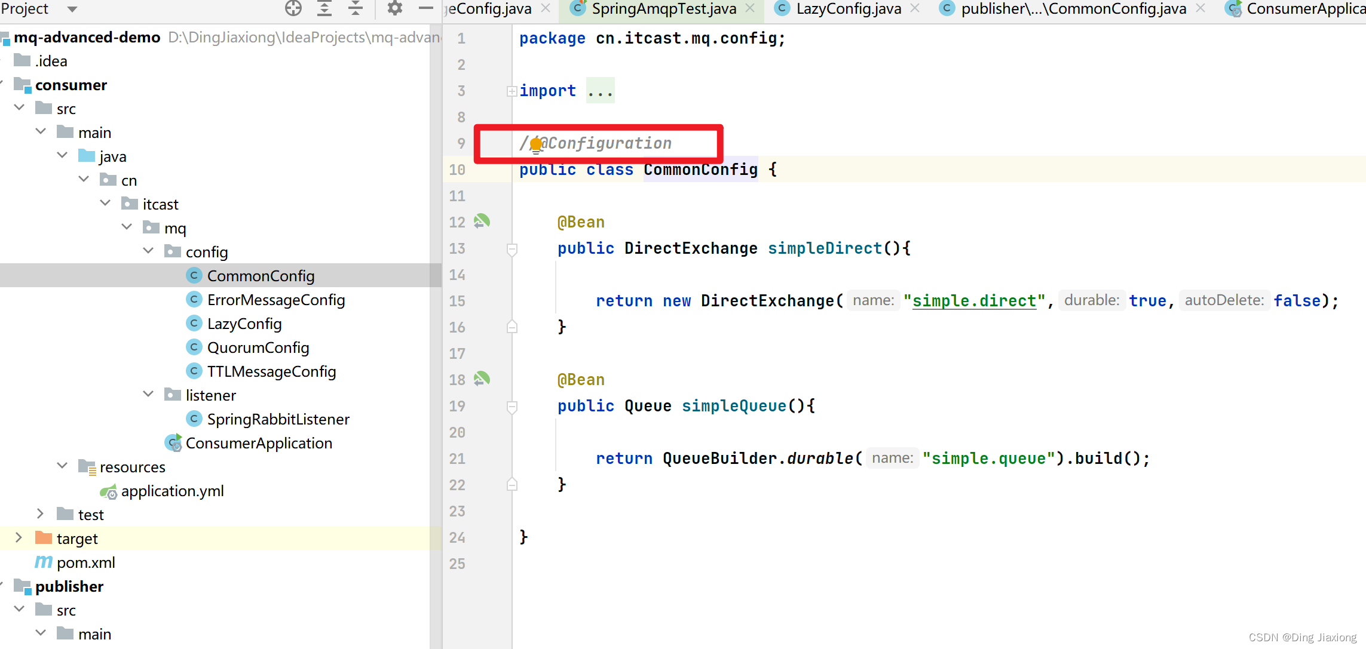Select the mq-advanced-demo project root
Viewport: 1366px width, 649px height.
coord(87,37)
